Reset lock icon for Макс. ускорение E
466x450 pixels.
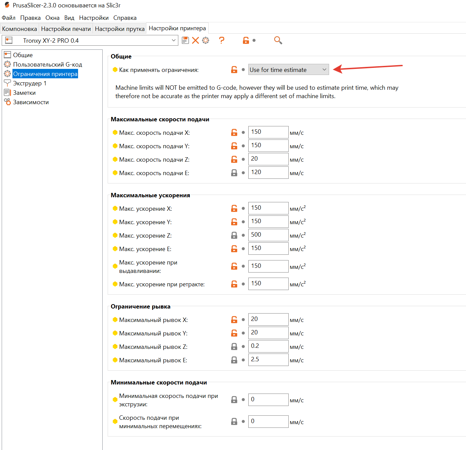[234, 249]
